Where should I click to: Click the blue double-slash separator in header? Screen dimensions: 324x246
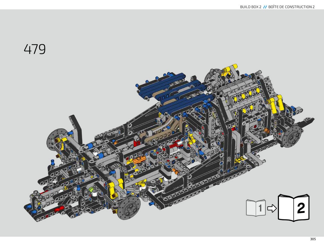[265, 7]
